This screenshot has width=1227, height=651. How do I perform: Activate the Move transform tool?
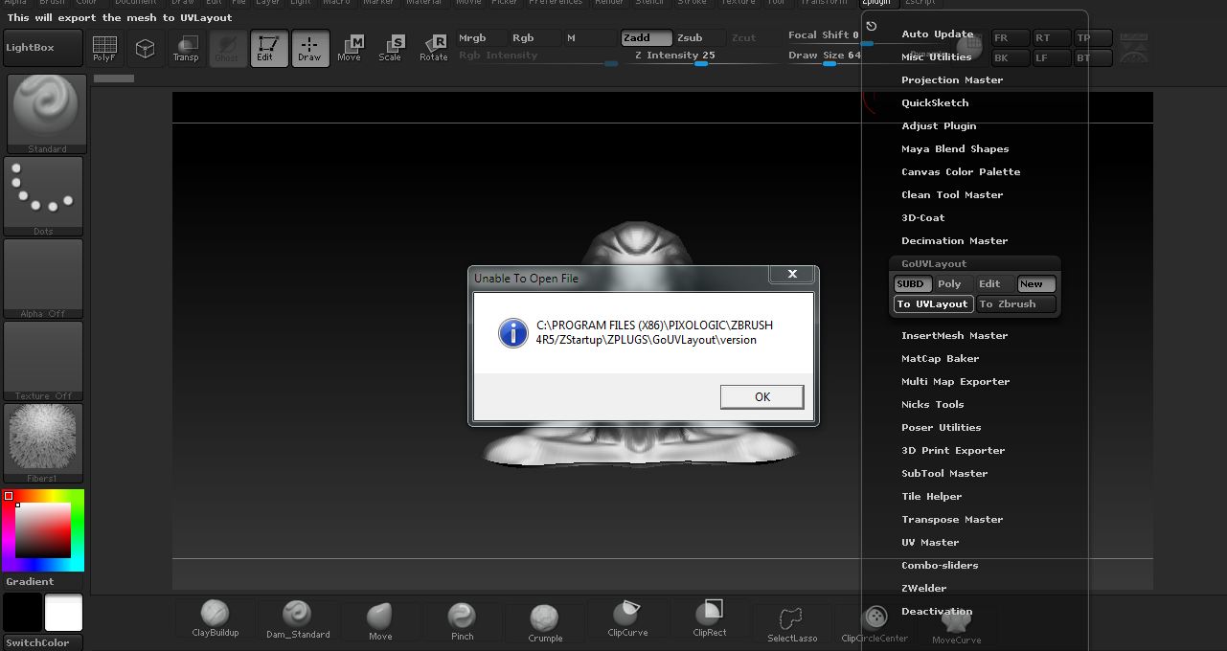(350, 48)
